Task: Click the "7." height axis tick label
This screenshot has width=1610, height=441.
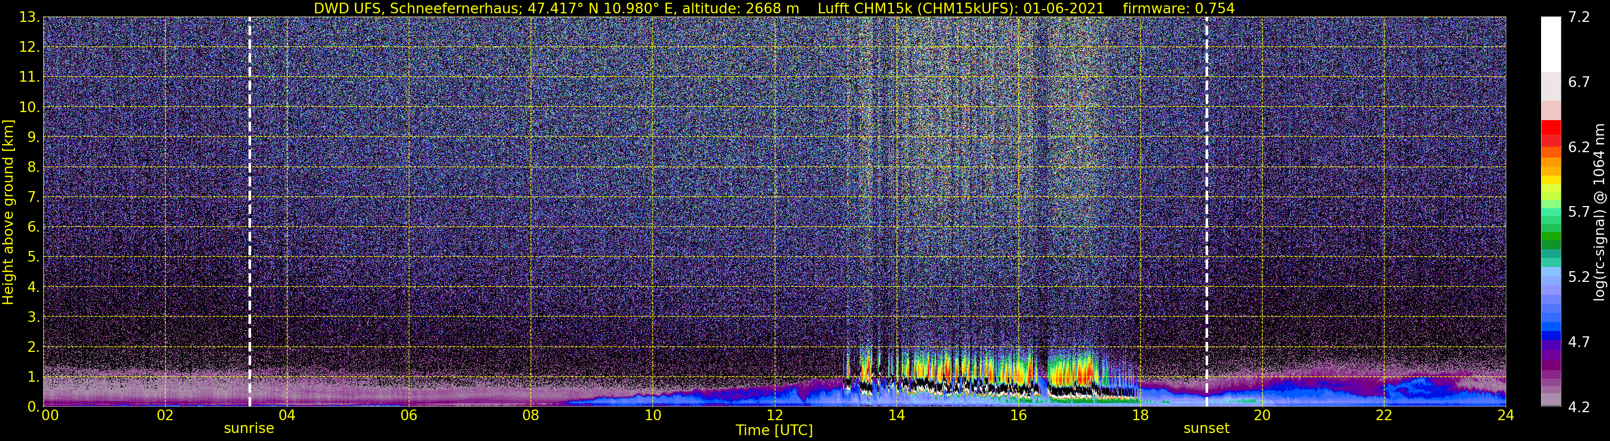Action: pos(34,198)
